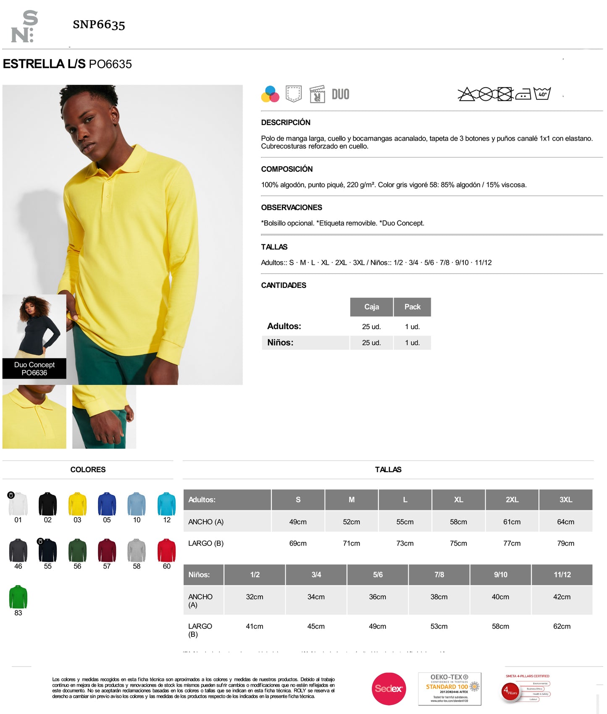The height and width of the screenshot is (714, 607).
Task: Select the red polo swatch 60
Action: (x=167, y=550)
